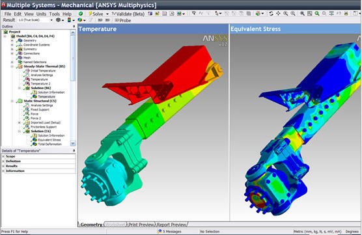
Task: Open the Result scale dropdown
Action: pyautogui.click(x=35, y=20)
